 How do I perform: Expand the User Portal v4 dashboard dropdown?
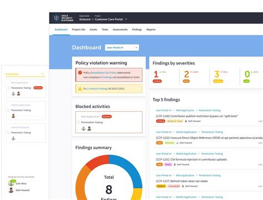pyautogui.click(x=122, y=48)
